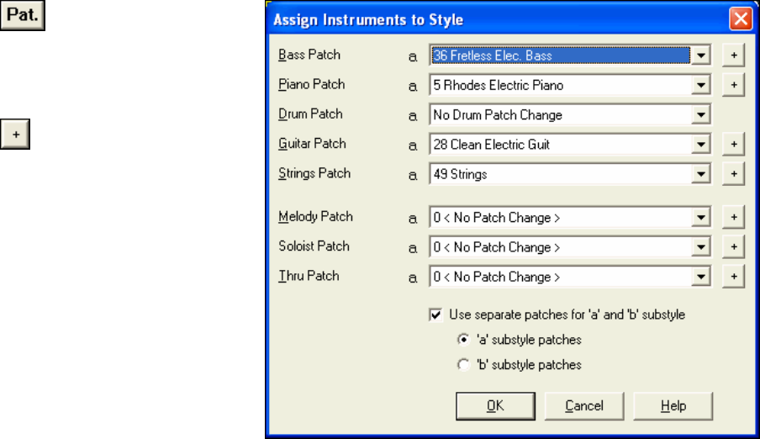Viewport: 760px width, 439px height.
Task: Click the Bass Patch label
Action: 309,55
